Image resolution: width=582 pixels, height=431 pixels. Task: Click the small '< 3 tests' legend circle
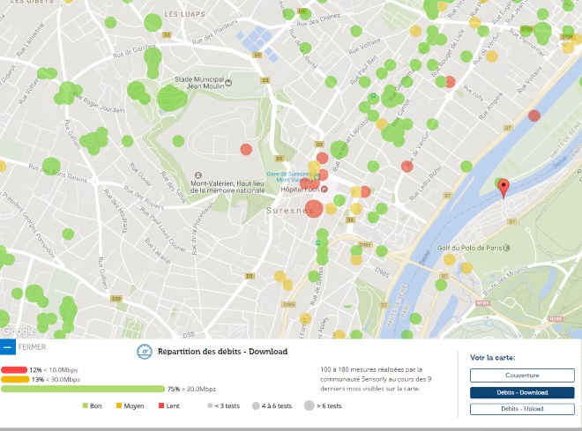[210, 405]
